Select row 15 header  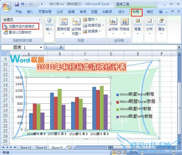point(5,90)
